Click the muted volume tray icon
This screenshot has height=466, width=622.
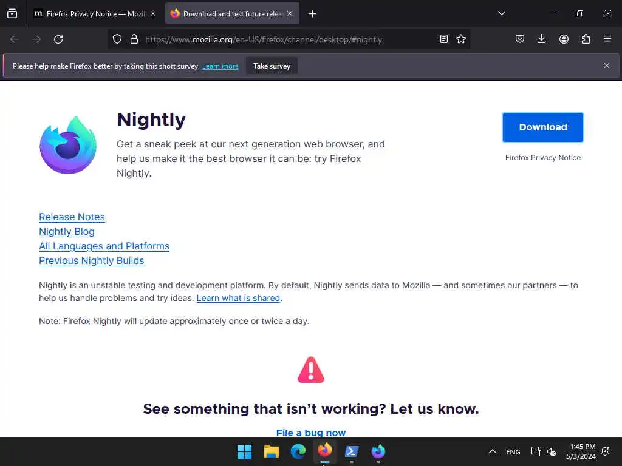coord(552,451)
